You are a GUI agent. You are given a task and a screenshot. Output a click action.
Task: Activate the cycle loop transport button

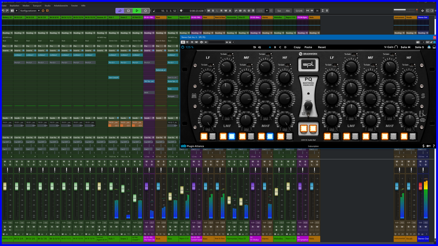click(x=120, y=11)
